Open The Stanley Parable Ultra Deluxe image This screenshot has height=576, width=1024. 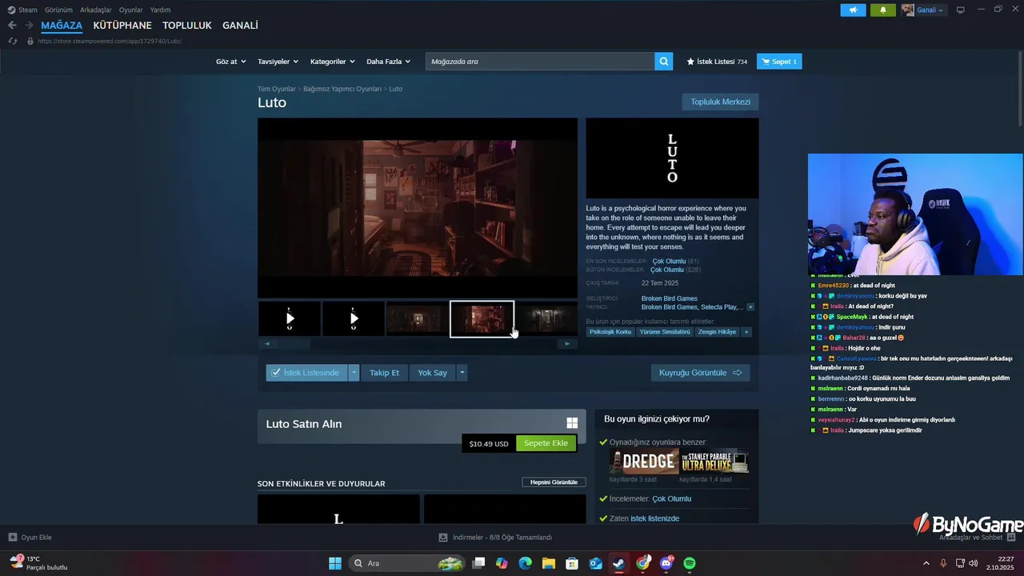pos(714,462)
